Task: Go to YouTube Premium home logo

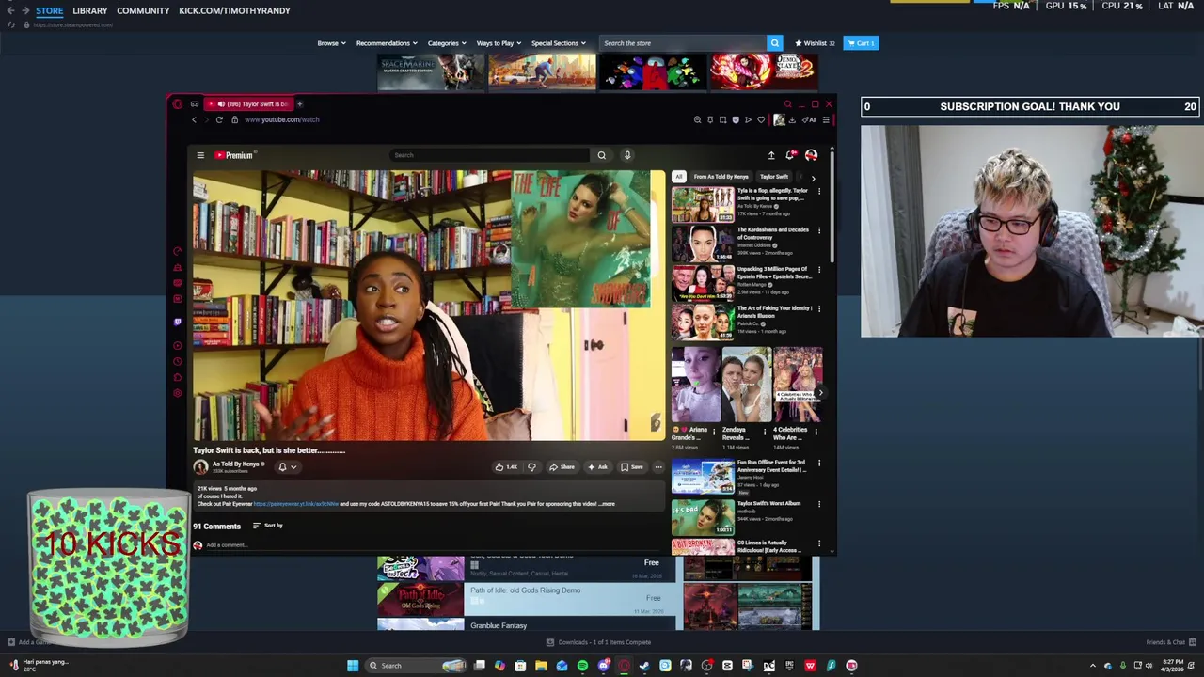Action: point(234,155)
